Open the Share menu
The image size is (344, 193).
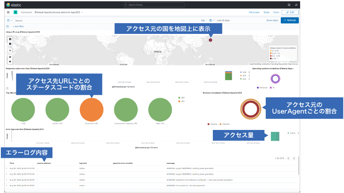266,12
